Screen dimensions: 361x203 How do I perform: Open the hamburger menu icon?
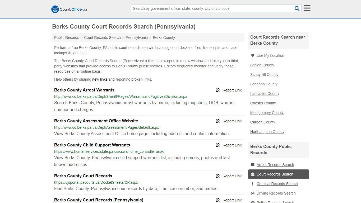click(x=307, y=8)
